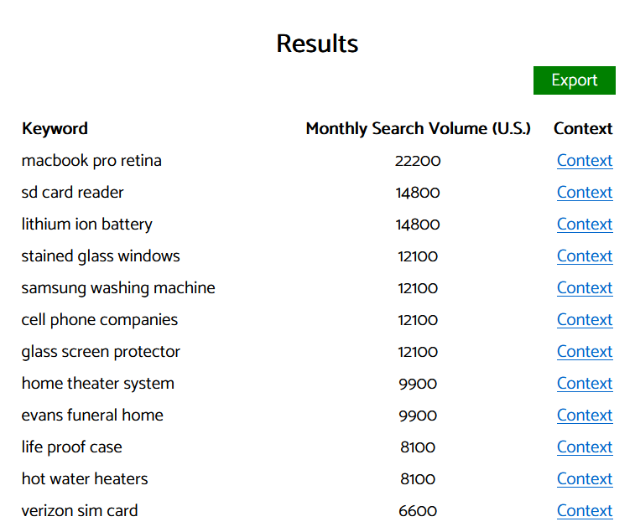The height and width of the screenshot is (532, 635).
Task: Open Context link for sd card reader
Action: pyautogui.click(x=584, y=193)
